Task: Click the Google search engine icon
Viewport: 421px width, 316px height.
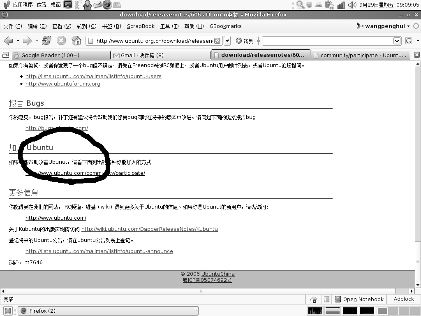Action: [x=409, y=41]
